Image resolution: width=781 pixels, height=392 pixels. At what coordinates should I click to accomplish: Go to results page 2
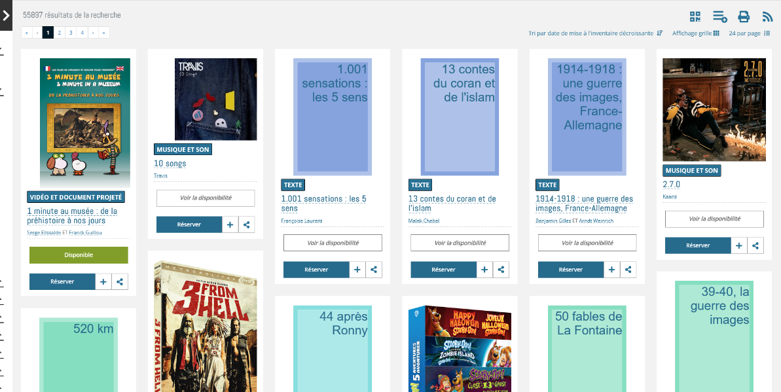pos(59,32)
